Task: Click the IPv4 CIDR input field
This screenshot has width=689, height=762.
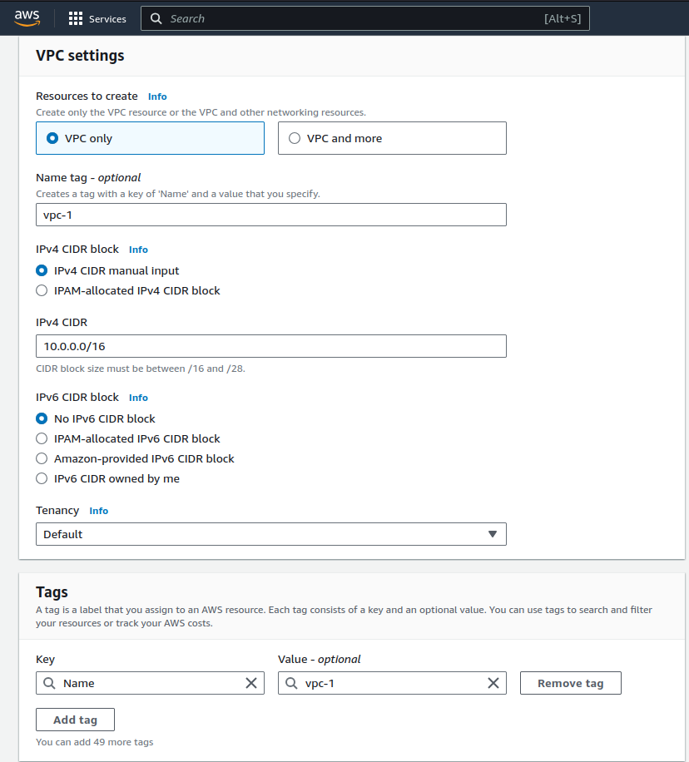Action: (x=270, y=346)
